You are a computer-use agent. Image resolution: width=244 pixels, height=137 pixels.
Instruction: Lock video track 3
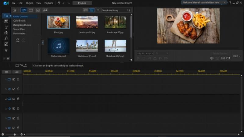18,118
